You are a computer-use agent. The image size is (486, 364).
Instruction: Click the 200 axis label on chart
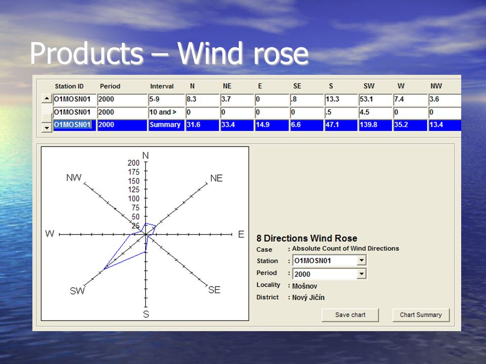[134, 163]
